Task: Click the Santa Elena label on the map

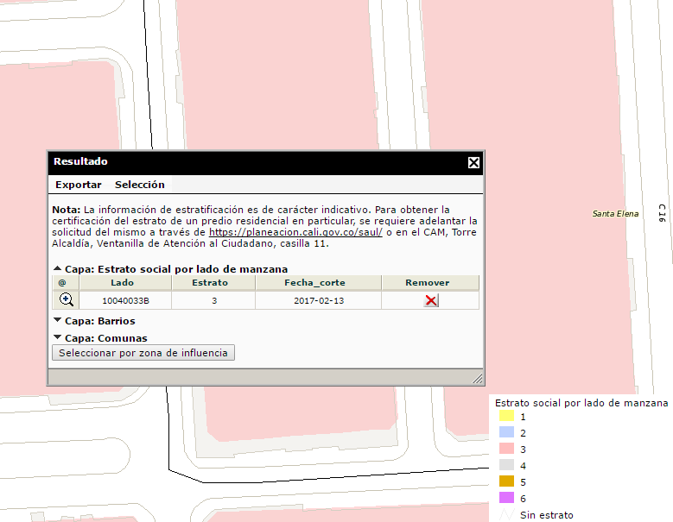Action: [615, 213]
